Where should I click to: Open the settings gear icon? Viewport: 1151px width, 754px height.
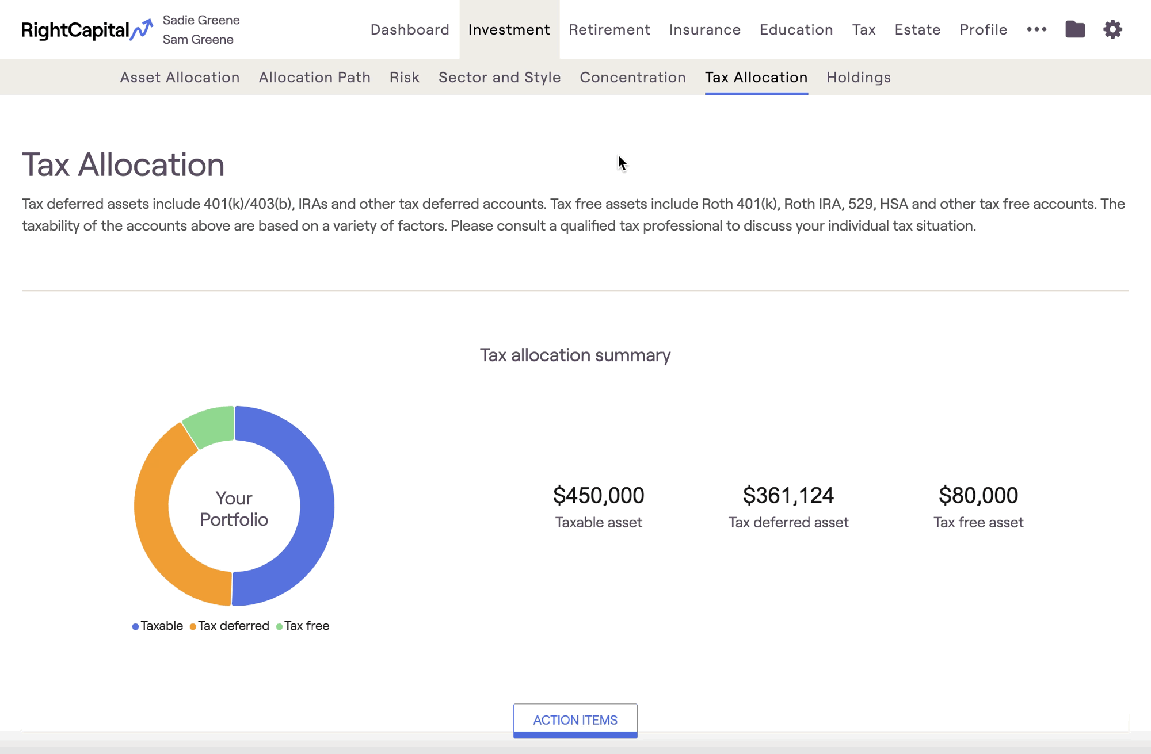click(1112, 29)
